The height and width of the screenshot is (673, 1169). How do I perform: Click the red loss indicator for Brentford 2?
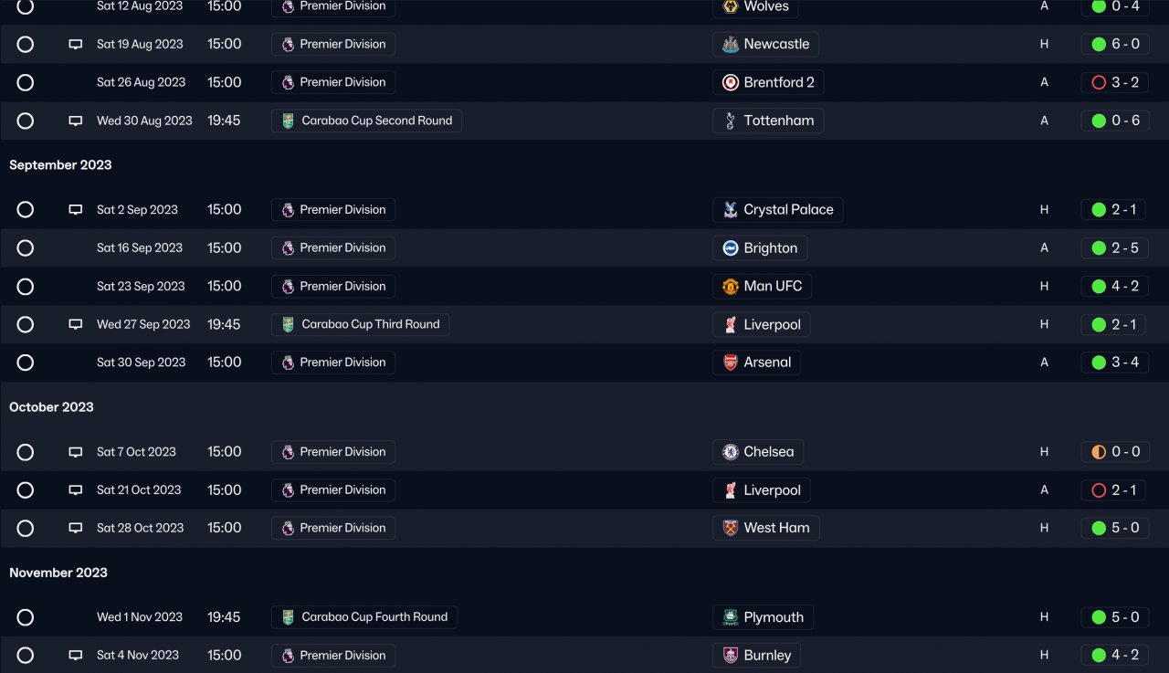coord(1099,82)
